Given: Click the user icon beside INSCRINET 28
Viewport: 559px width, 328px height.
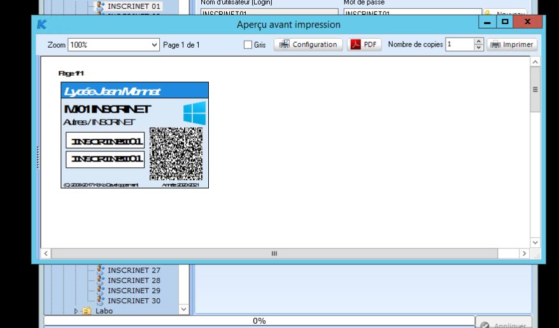Looking at the screenshot, I should tap(101, 280).
